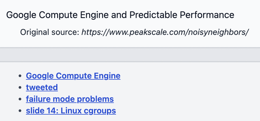
Task: Open the failure mode problems link
Action: point(70,99)
